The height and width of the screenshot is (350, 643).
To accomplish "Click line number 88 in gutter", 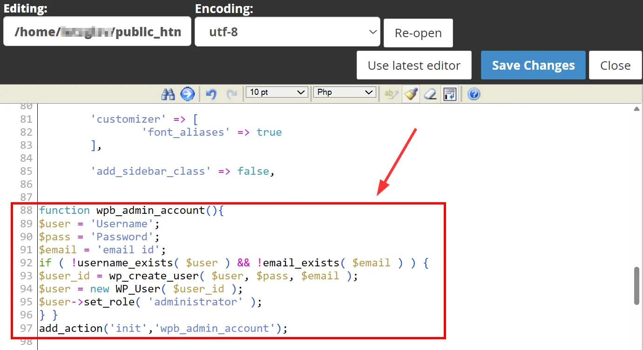I will [26, 211].
